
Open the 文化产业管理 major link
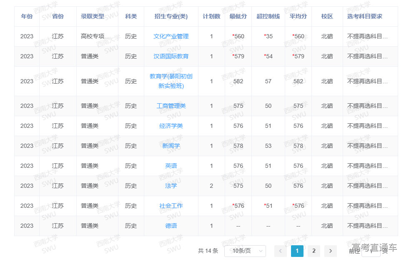click(x=171, y=37)
